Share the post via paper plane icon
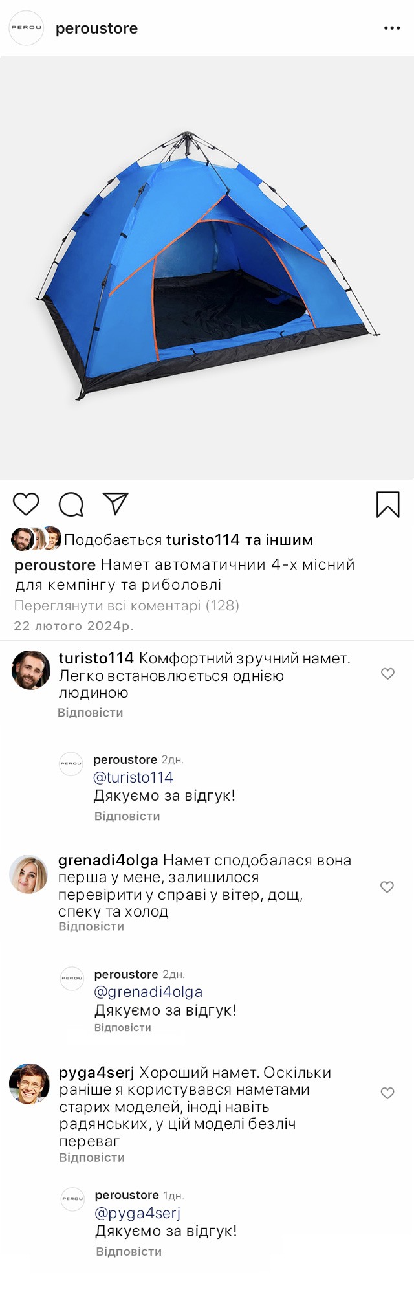Image resolution: width=414 pixels, height=1292 pixels. pos(116,504)
